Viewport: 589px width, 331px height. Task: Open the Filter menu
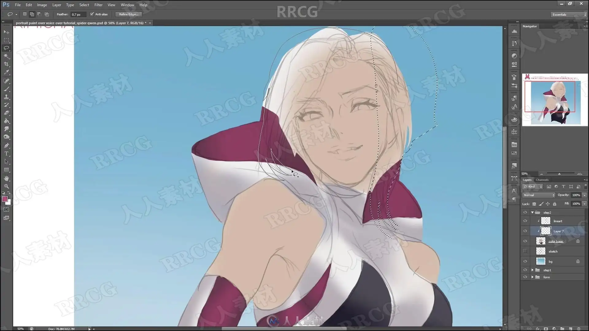(98, 5)
